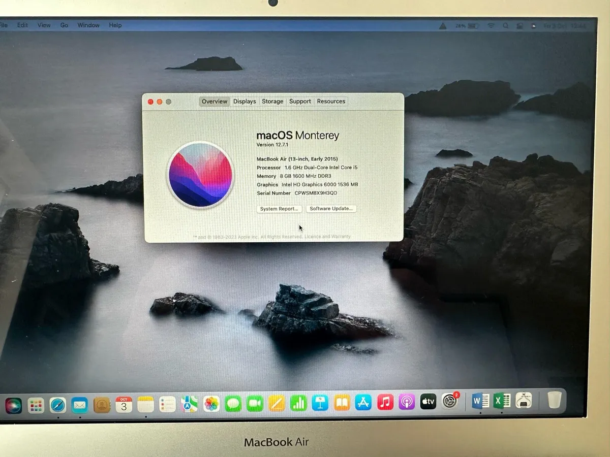Open the battery status menu
The height and width of the screenshot is (457, 610).
tap(473, 25)
